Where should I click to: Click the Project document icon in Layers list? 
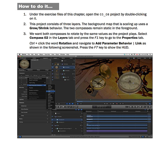pos(62,61)
